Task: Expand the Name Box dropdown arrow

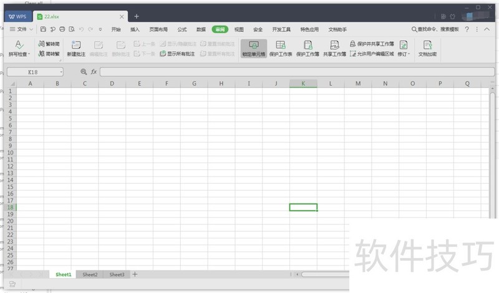Action: point(61,72)
